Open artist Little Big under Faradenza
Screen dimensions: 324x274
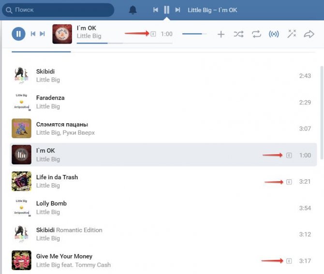[x=48, y=106]
